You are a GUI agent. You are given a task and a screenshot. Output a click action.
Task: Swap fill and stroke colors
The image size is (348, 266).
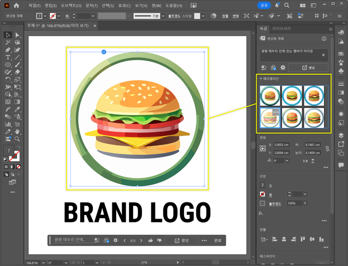tap(19, 147)
